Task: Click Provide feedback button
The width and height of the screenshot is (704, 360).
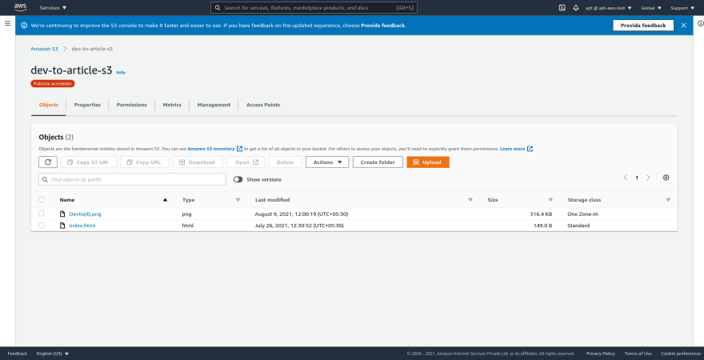Action: 643,26
